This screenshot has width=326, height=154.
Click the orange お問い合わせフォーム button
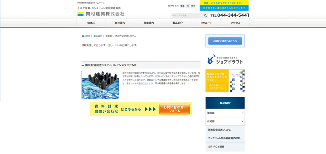pyautogui.click(x=174, y=109)
